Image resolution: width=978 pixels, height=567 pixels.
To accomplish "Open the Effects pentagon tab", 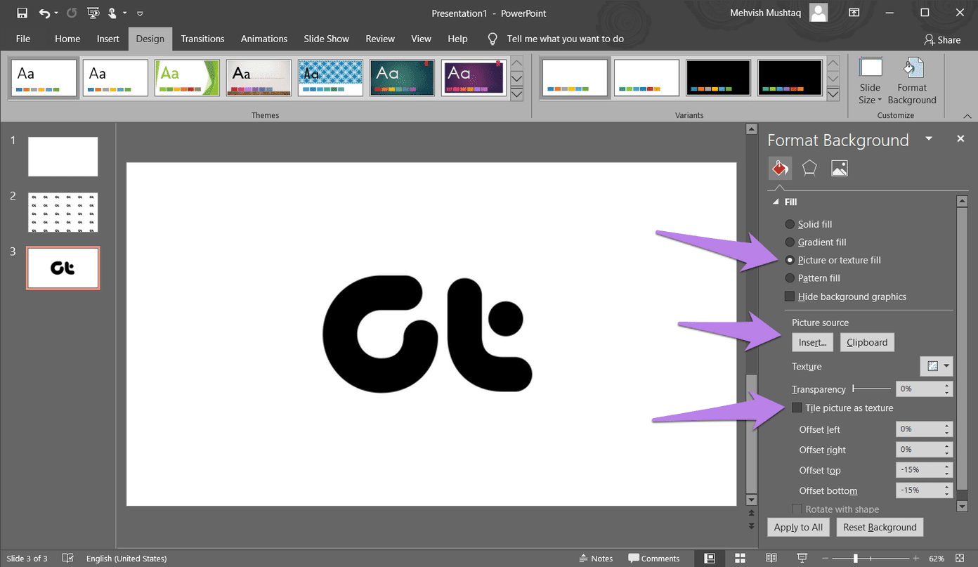I will [x=809, y=168].
